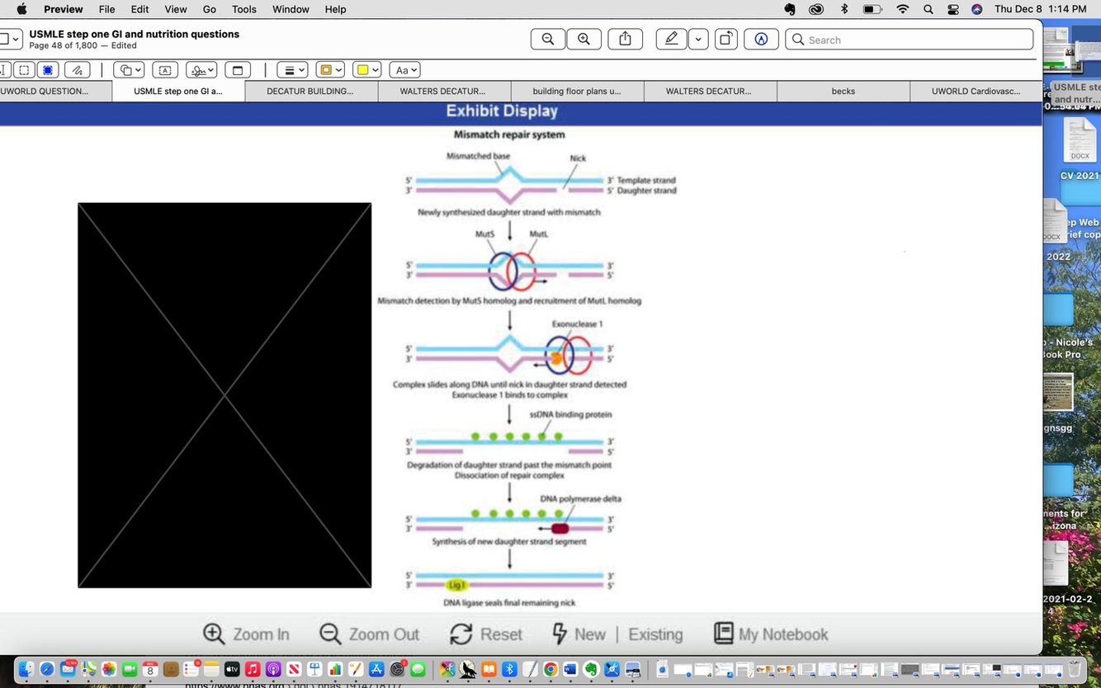Viewport: 1101px width, 688px height.
Task: Switch to UWORLD Cardiovasc tab
Action: [976, 92]
